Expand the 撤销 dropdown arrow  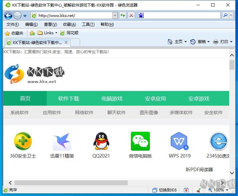click(208, 42)
